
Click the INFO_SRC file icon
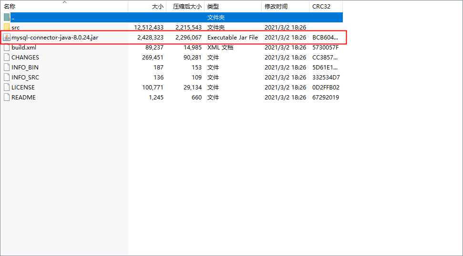point(7,78)
